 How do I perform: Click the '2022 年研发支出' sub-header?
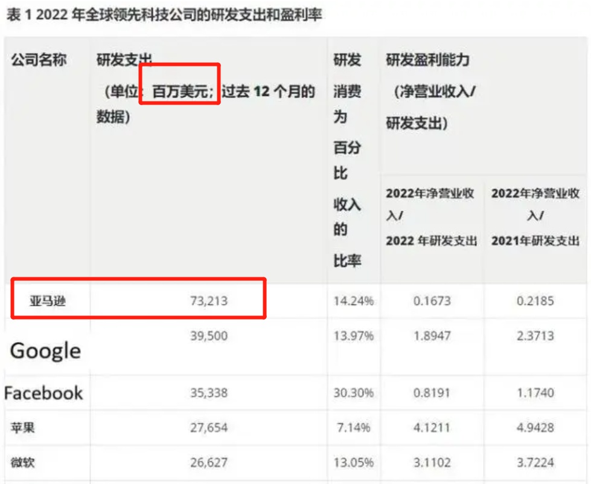pos(431,240)
